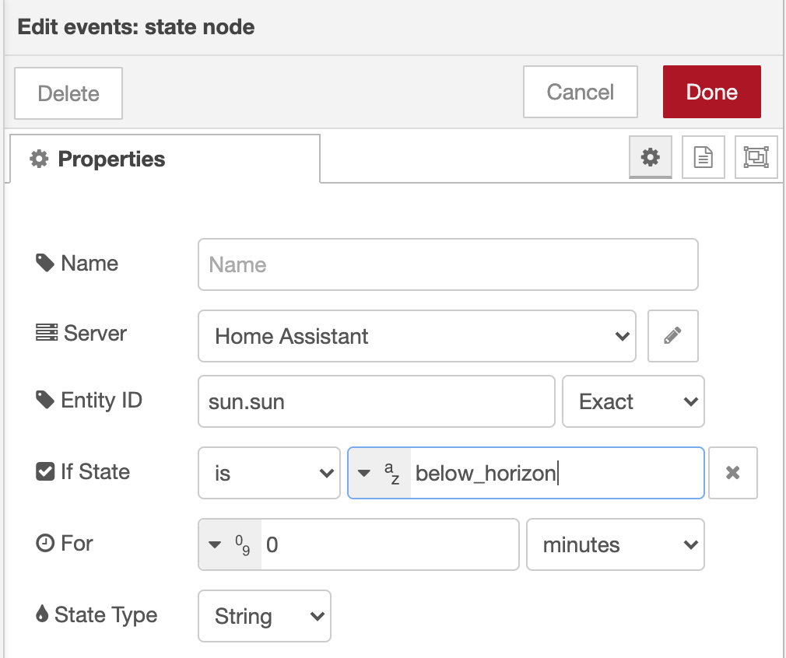
Task: Focus the Name input field
Action: pos(447,264)
